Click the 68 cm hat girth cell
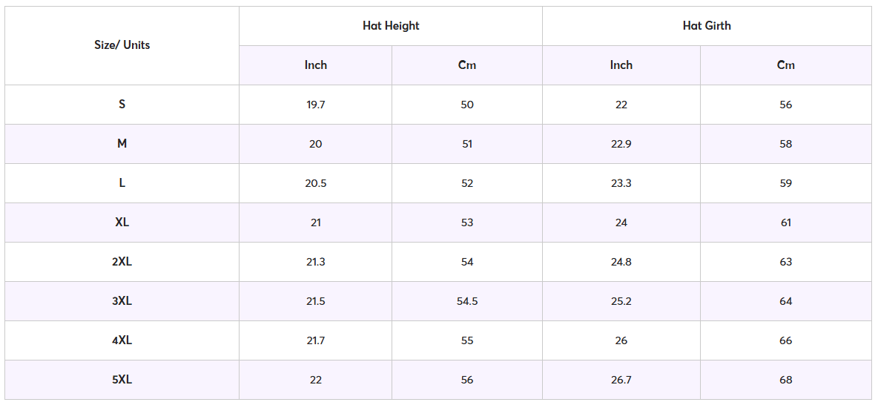878x405 pixels. [786, 380]
